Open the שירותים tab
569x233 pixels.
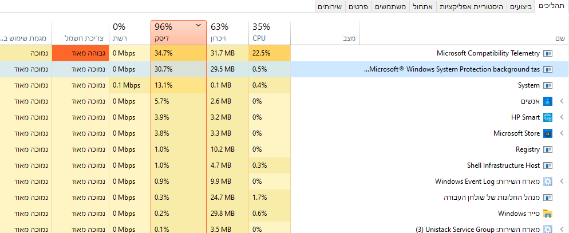point(331,7)
